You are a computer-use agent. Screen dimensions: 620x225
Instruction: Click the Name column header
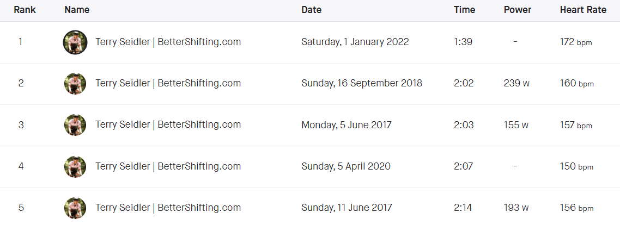(77, 10)
